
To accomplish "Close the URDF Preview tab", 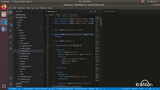I will [116, 11].
